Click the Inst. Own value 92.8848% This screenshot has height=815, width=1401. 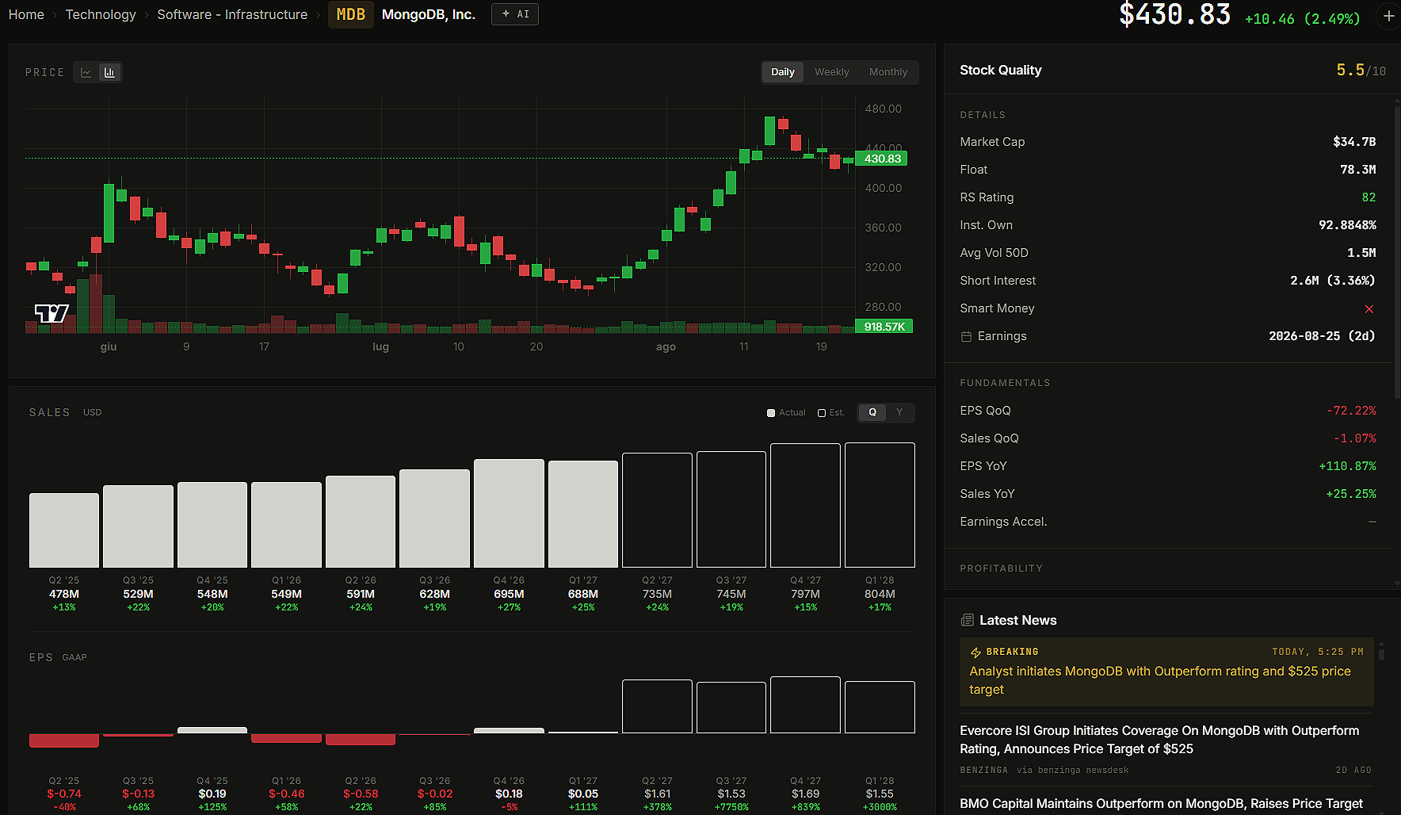1347,225
